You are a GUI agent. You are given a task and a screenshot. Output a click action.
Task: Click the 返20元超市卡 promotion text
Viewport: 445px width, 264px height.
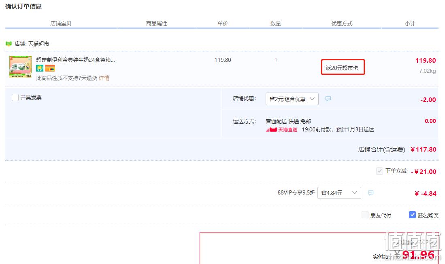point(342,68)
